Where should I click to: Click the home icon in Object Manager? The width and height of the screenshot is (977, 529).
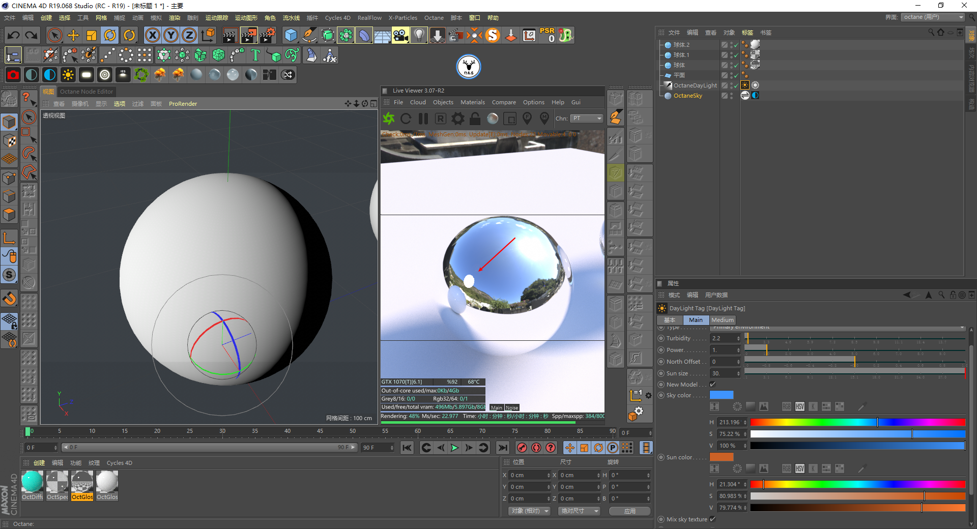941,32
